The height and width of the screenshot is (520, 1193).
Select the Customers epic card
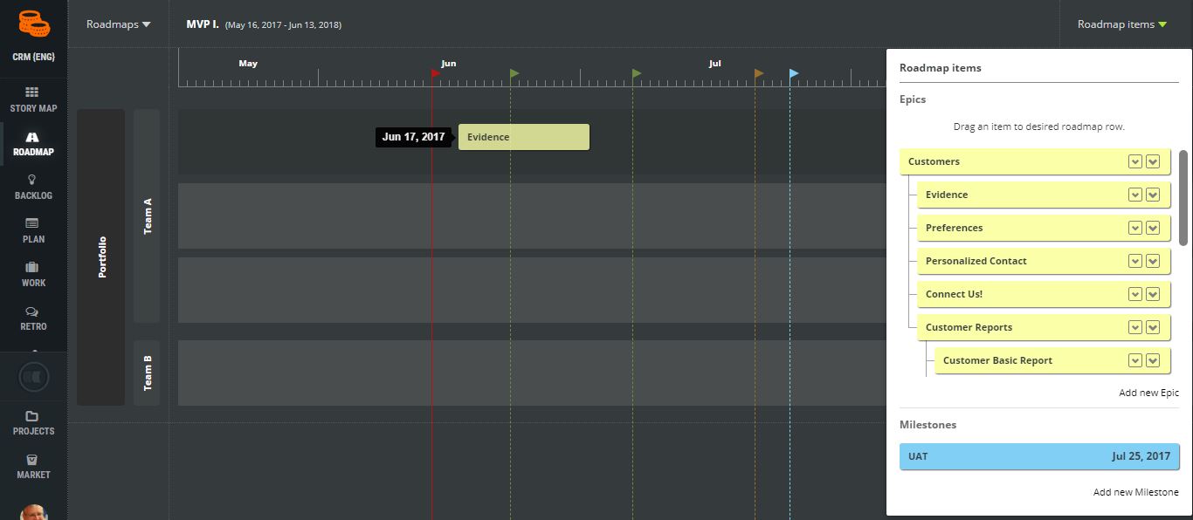tap(1035, 161)
